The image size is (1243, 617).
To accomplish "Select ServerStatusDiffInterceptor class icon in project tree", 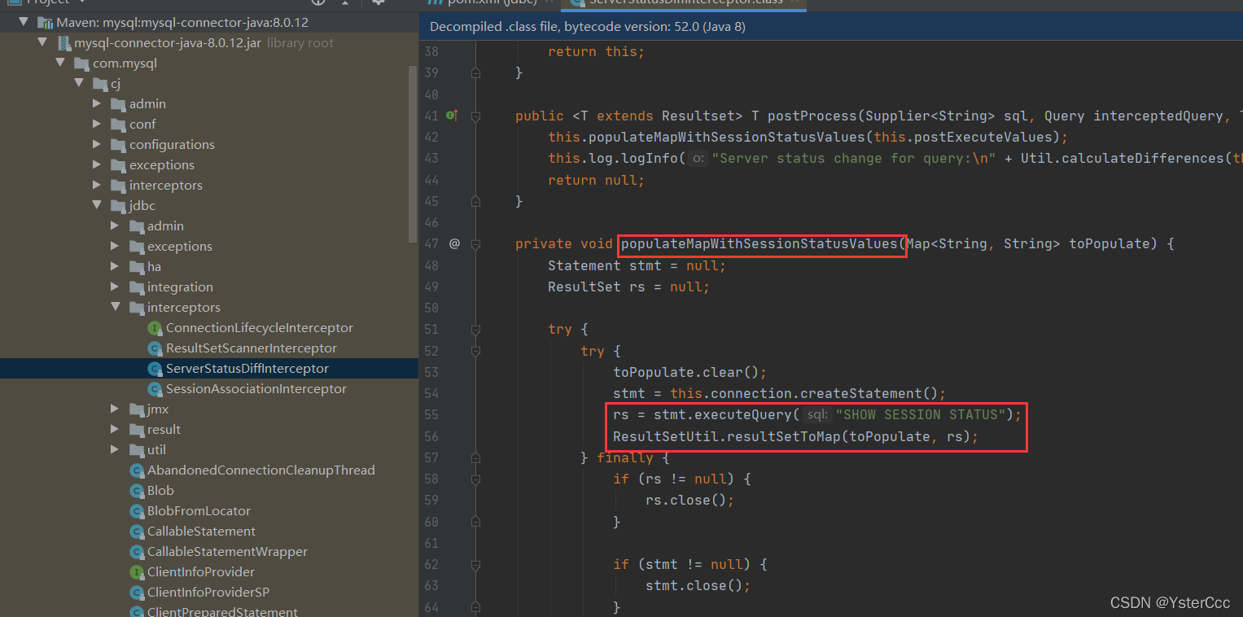I will (155, 368).
